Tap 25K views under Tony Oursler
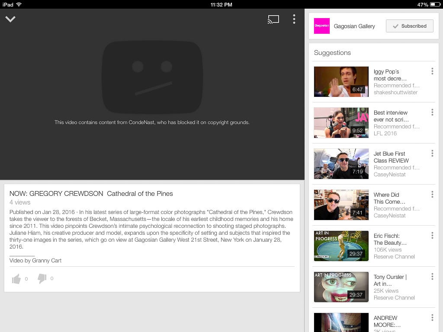The width and height of the screenshot is (443, 332). pos(386,291)
